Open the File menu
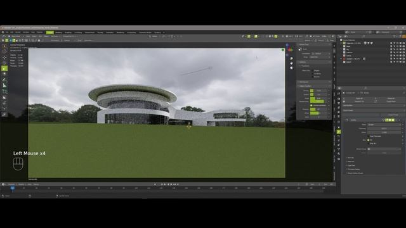The image size is (406, 228). click(7, 32)
